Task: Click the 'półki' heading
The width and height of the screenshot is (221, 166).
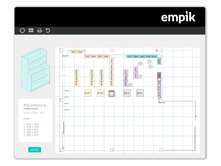Action: [26, 119]
